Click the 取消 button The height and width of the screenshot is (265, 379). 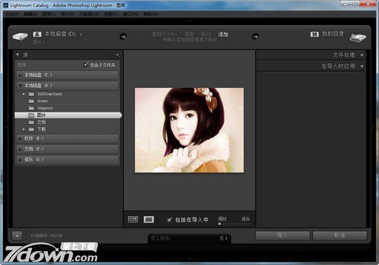pyautogui.click(x=339, y=235)
